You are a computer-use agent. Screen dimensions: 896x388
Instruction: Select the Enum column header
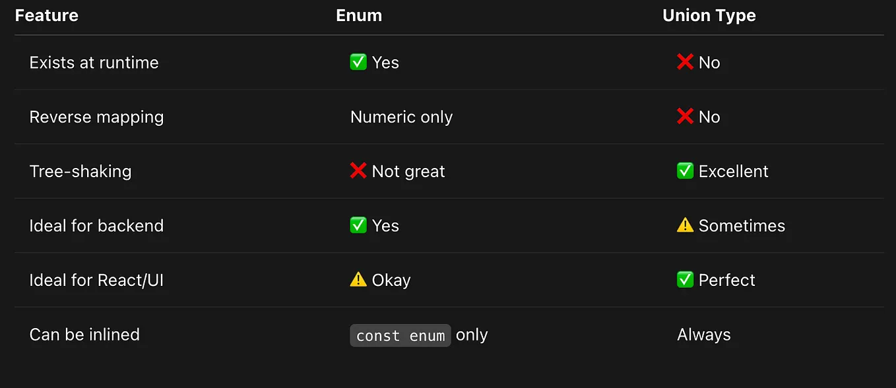point(359,16)
